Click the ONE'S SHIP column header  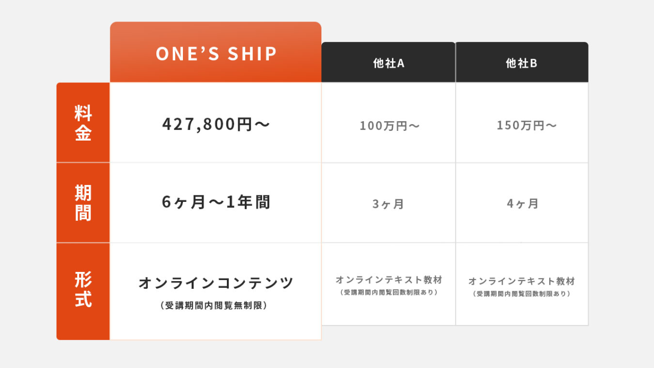pos(216,54)
